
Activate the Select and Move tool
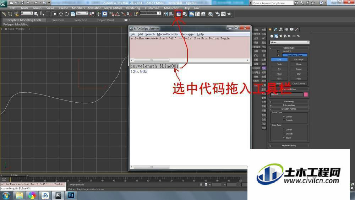click(x=61, y=14)
